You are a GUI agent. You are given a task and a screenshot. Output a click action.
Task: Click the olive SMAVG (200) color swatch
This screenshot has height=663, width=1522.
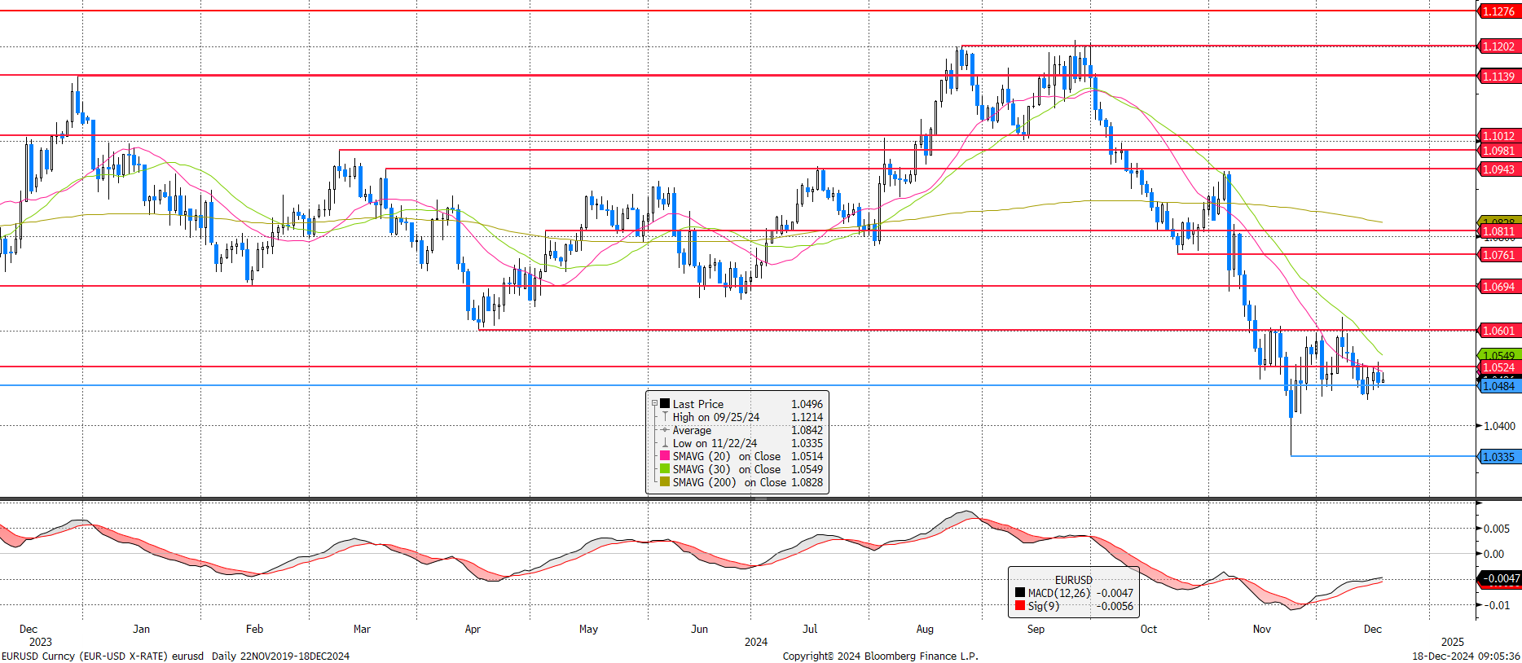point(665,482)
